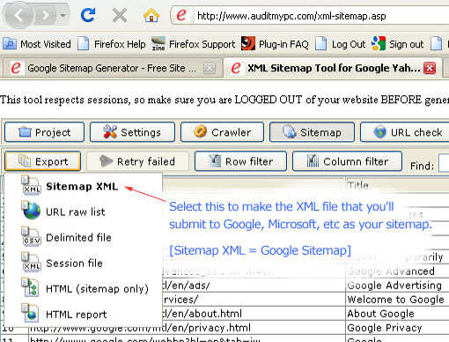Select the Welcome to Google title cell
449x342 pixels.
pos(397,300)
